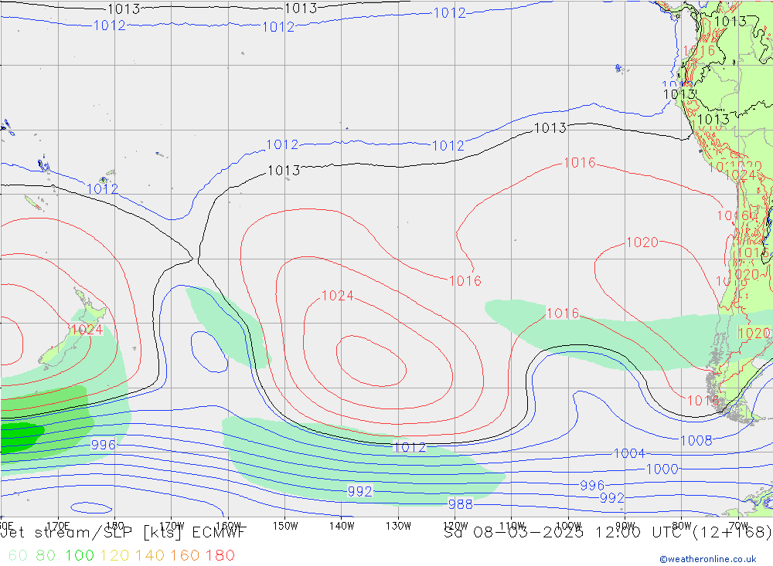This screenshot has width=773, height=566.
Task: Click the 'Jet stream/SLP [kts] ECMWF' title
Action: pyautogui.click(x=123, y=533)
